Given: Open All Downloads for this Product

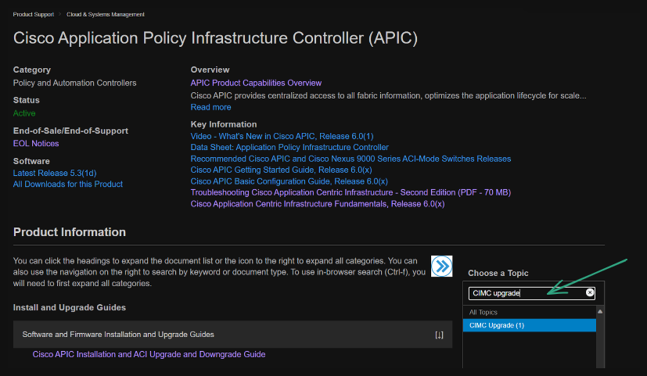Looking at the screenshot, I should pyautogui.click(x=68, y=184).
